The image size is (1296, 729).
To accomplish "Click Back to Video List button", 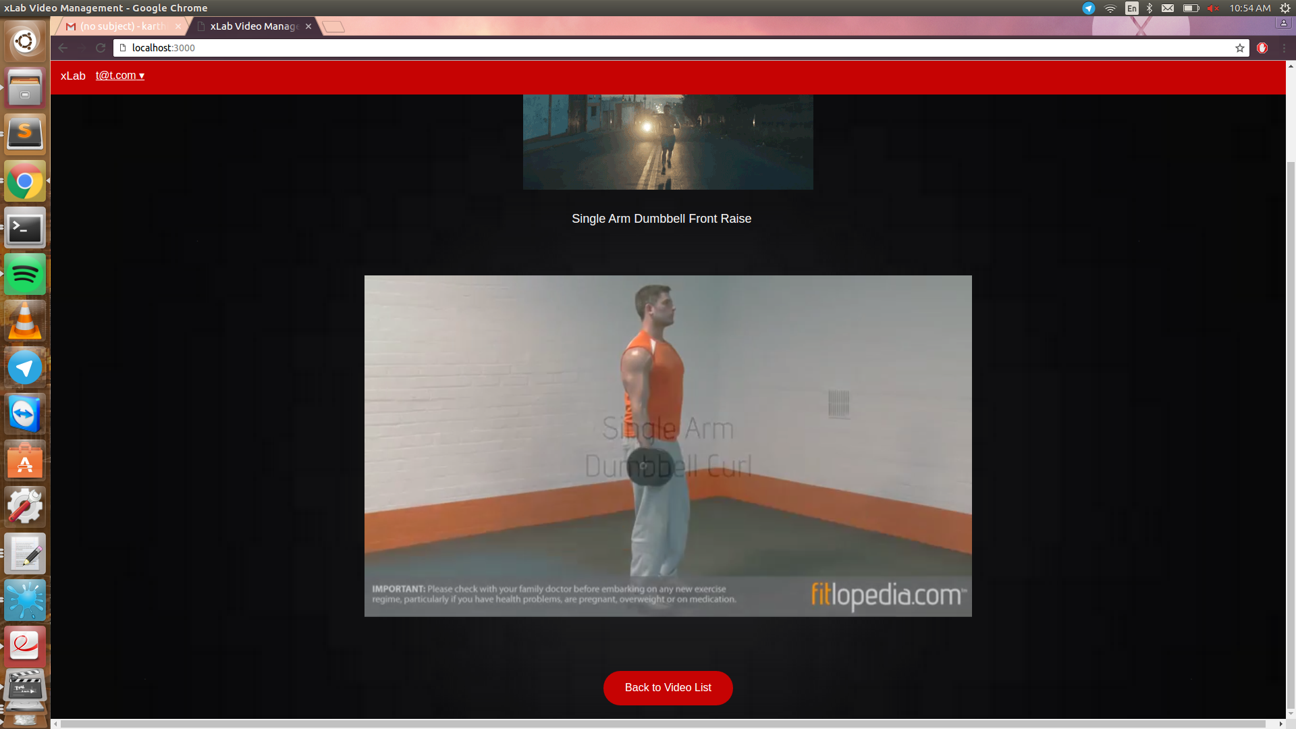I will (668, 688).
